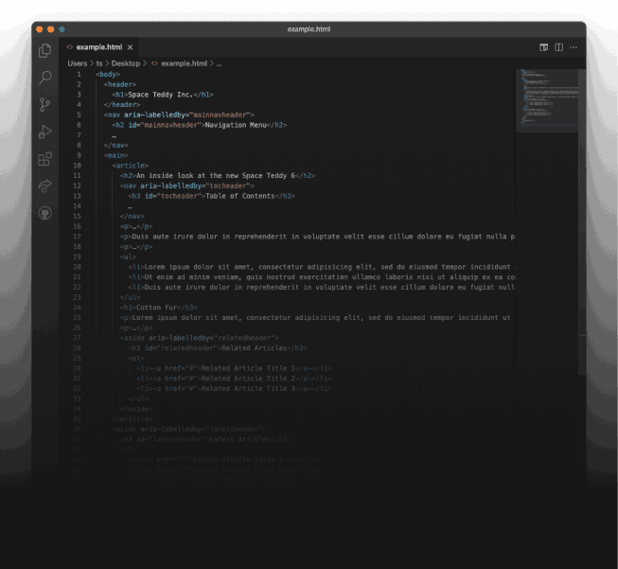Open the Search view icon
Viewport: 618px width, 569px height.
[x=44, y=78]
